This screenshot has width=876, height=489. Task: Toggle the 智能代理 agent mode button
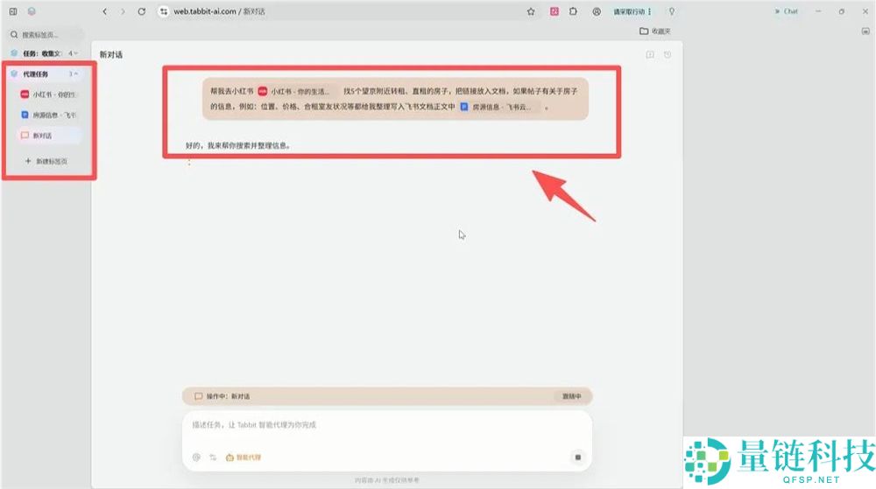click(x=244, y=458)
